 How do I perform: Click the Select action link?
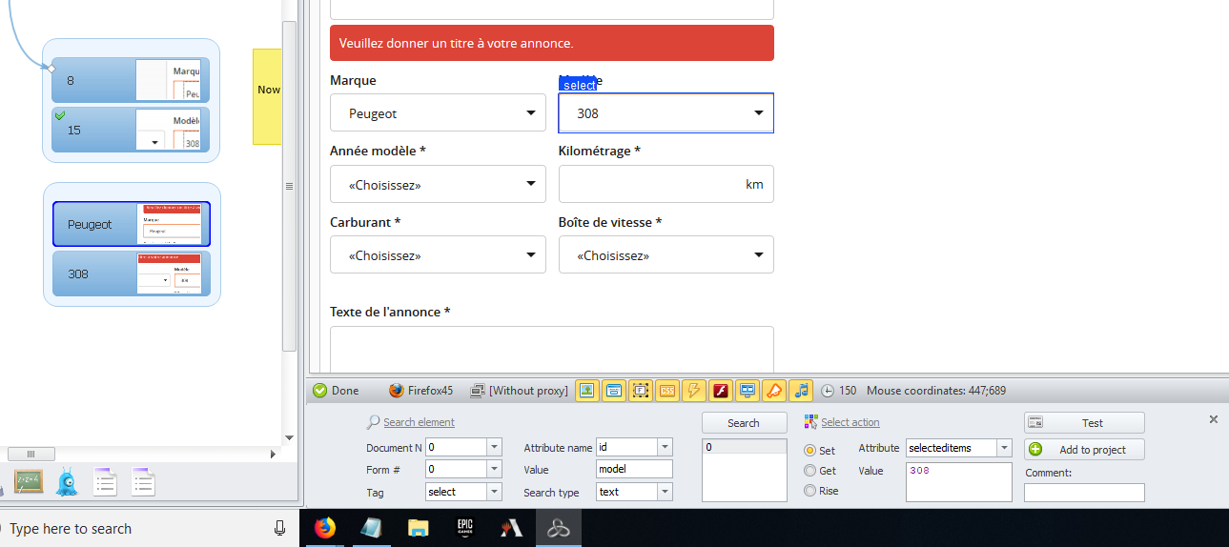click(x=850, y=422)
